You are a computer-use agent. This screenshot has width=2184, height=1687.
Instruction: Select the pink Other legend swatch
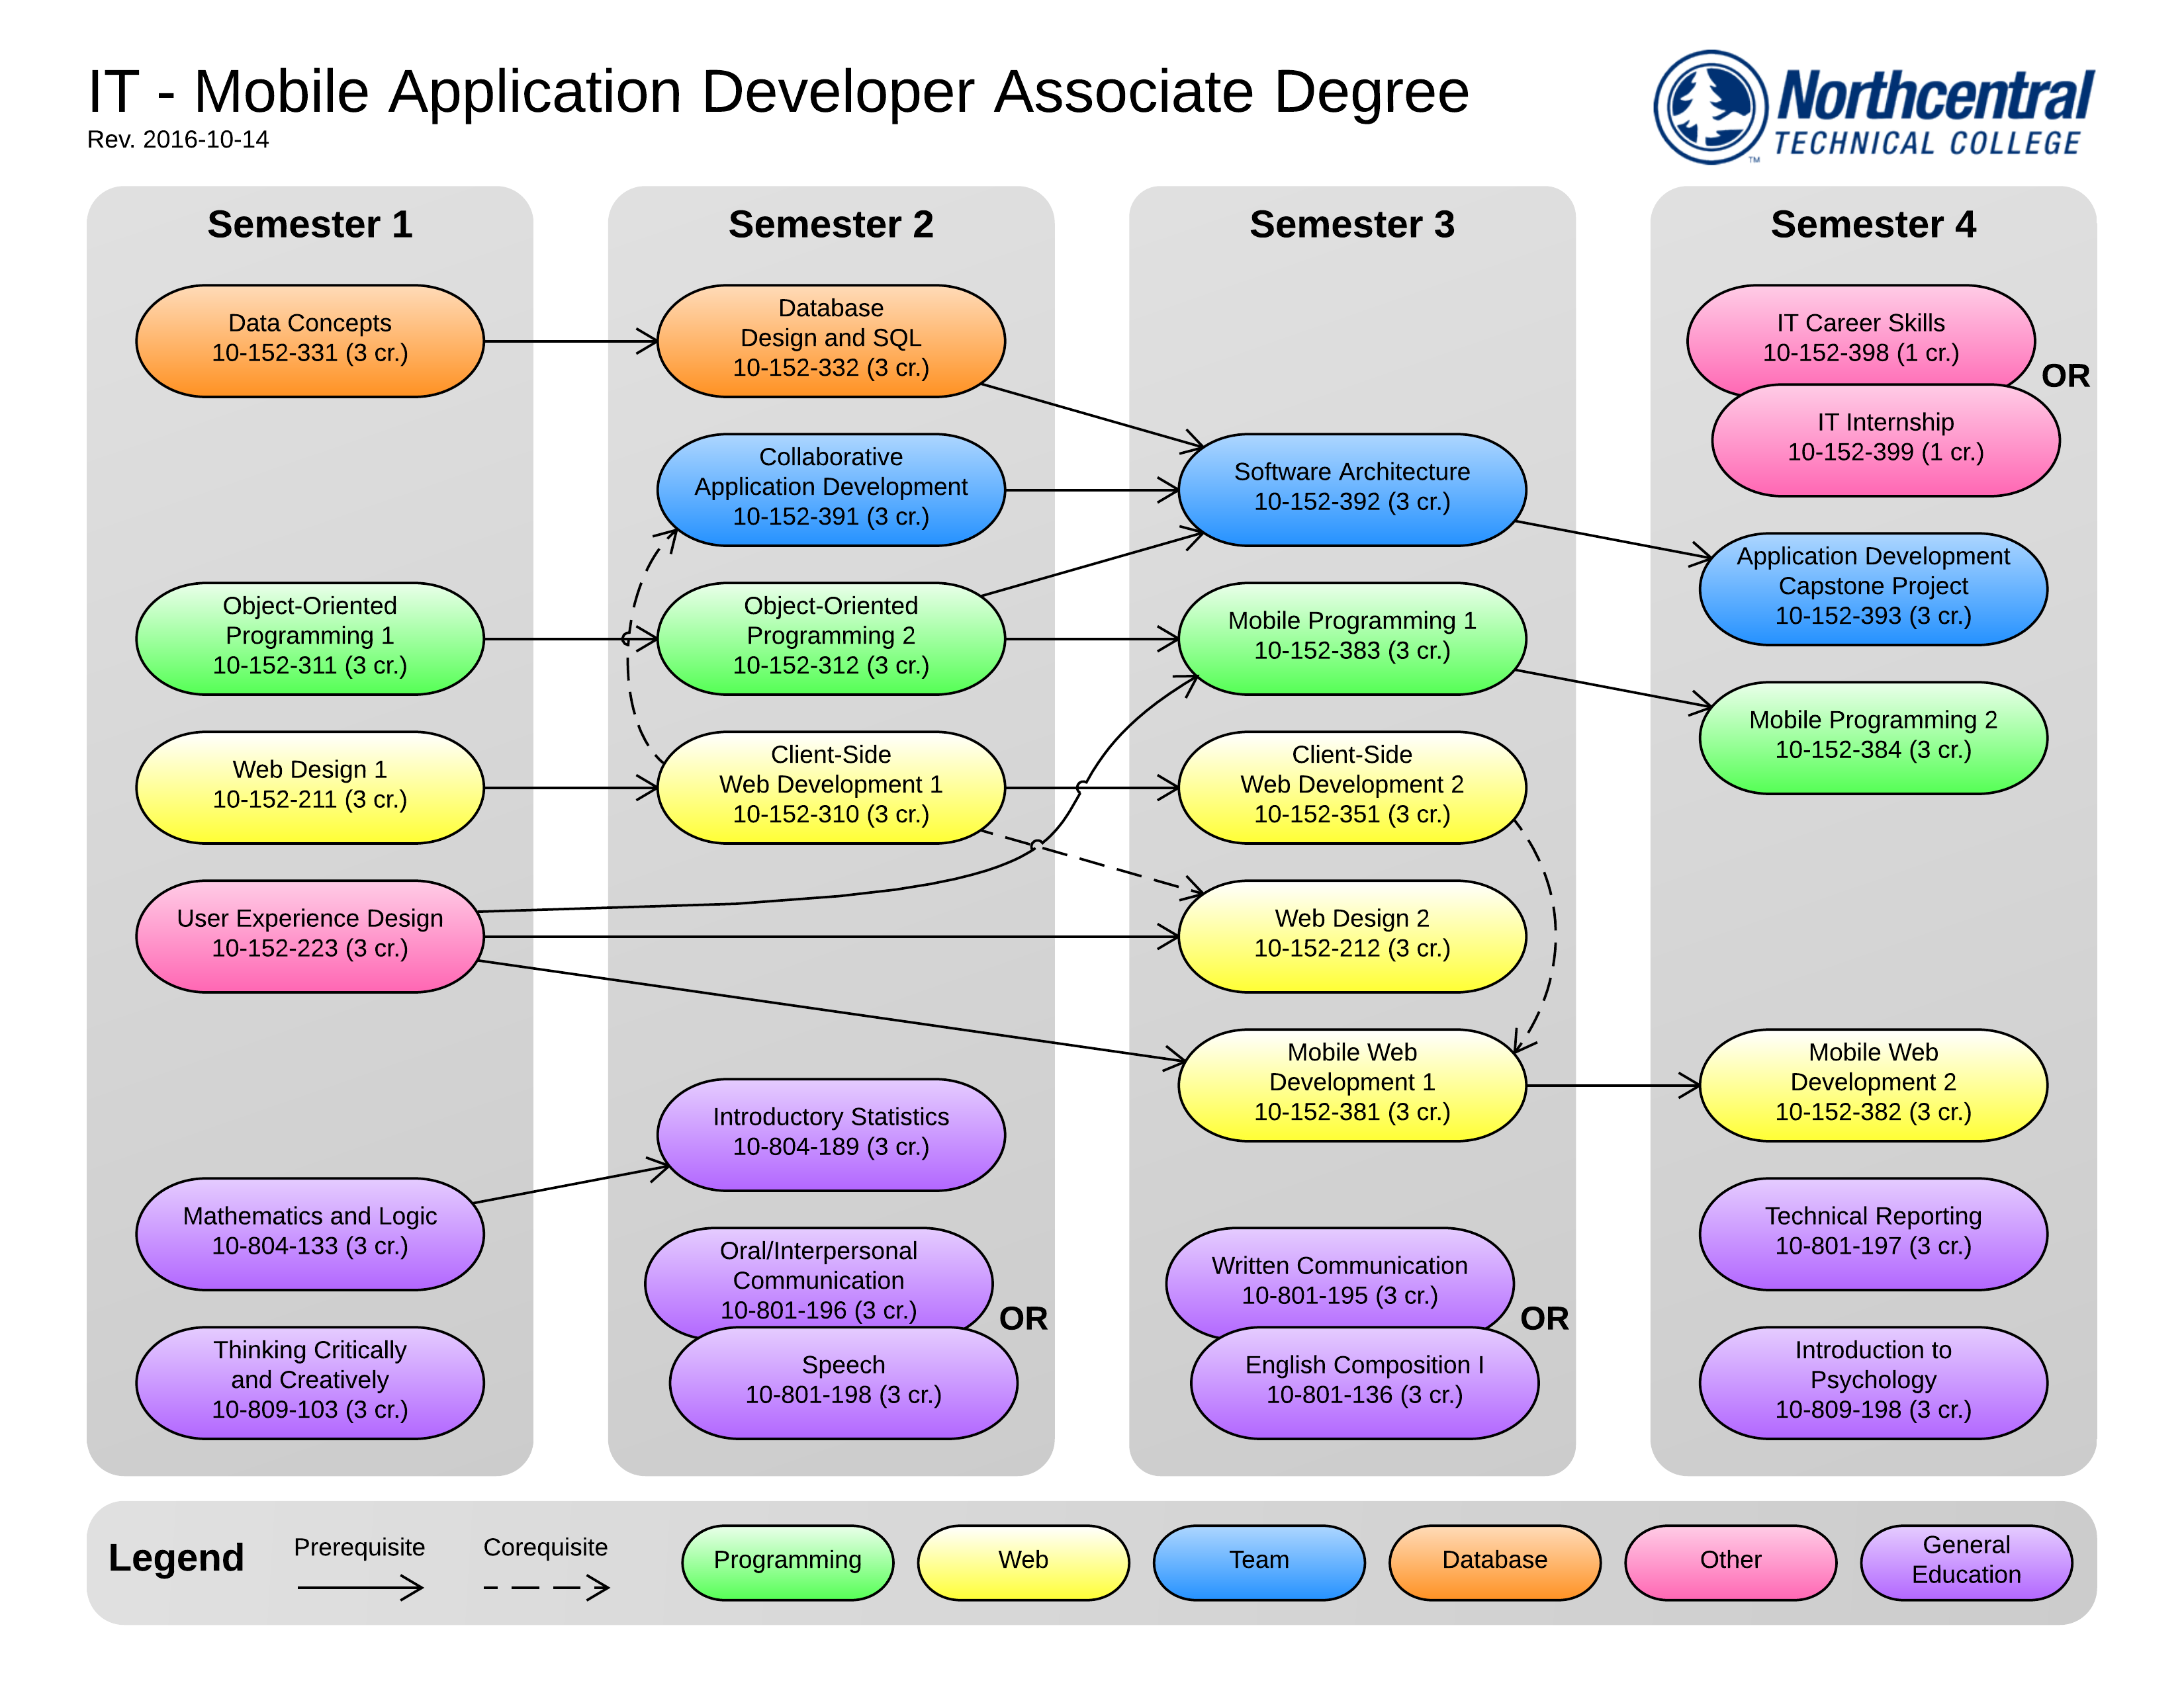[x=1730, y=1561]
